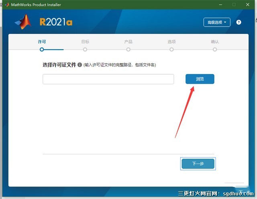The width and height of the screenshot is (257, 199).
Task: Open the 高级选项 dropdown
Action: click(217, 22)
